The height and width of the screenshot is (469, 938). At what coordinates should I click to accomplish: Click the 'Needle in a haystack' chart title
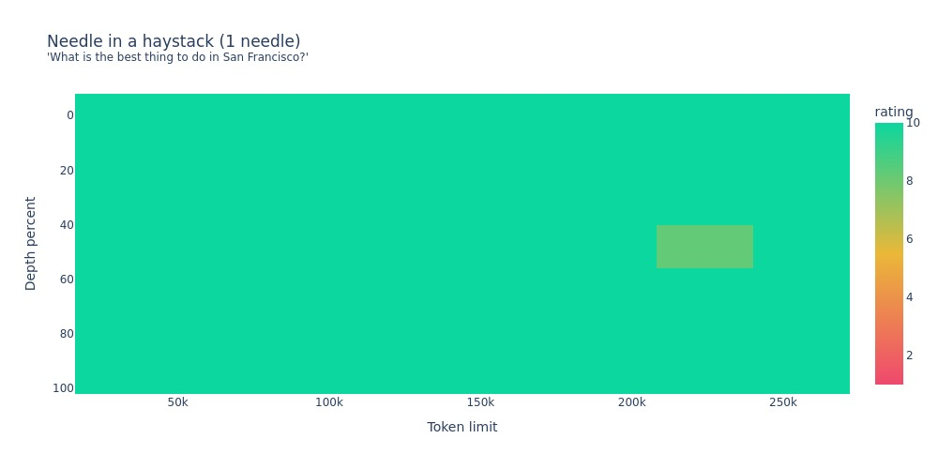click(174, 41)
